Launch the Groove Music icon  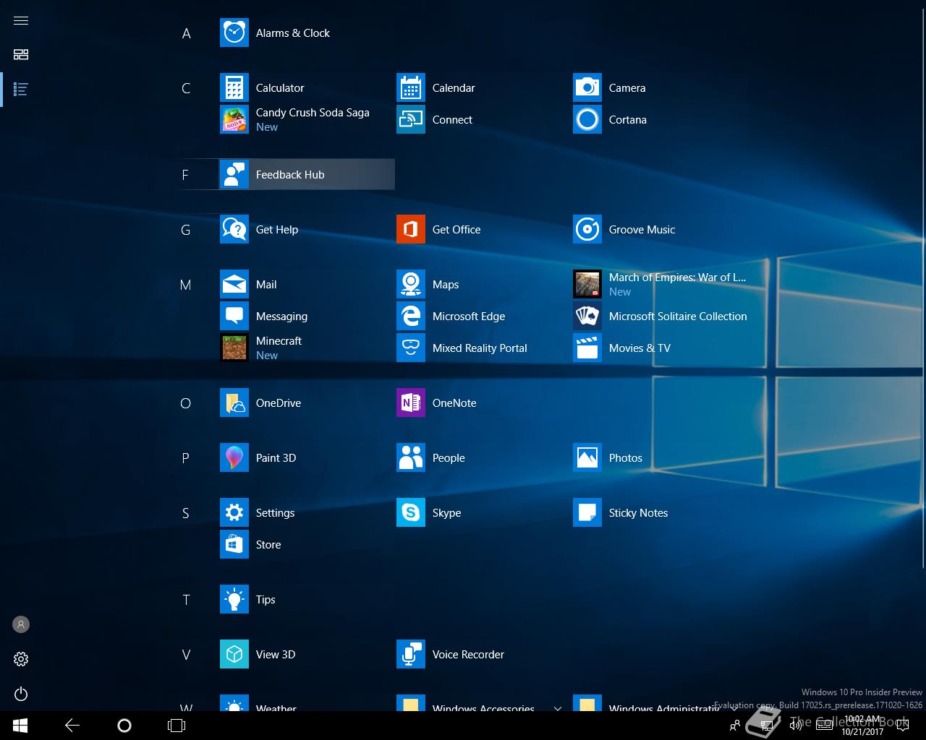pos(587,230)
